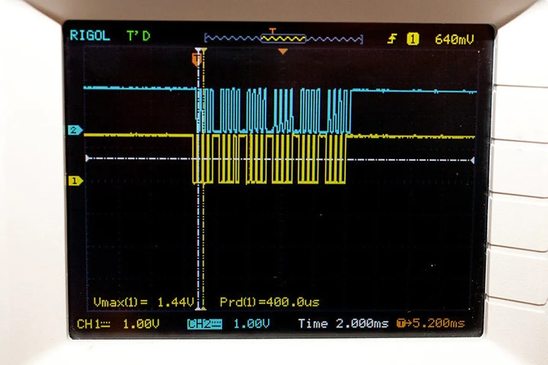Click the Prd(1)=400.0us measurement readout
Screen dimensions: 548x365
pyautogui.click(x=270, y=302)
